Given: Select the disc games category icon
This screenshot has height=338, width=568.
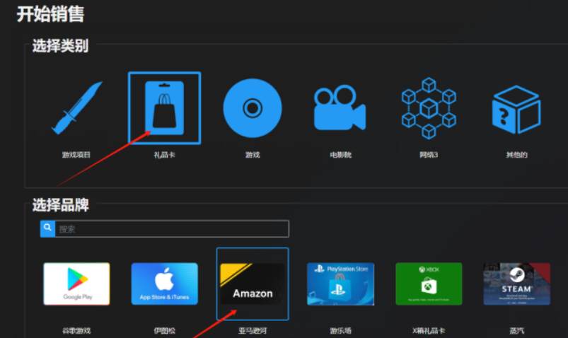Looking at the screenshot, I should point(253,108).
